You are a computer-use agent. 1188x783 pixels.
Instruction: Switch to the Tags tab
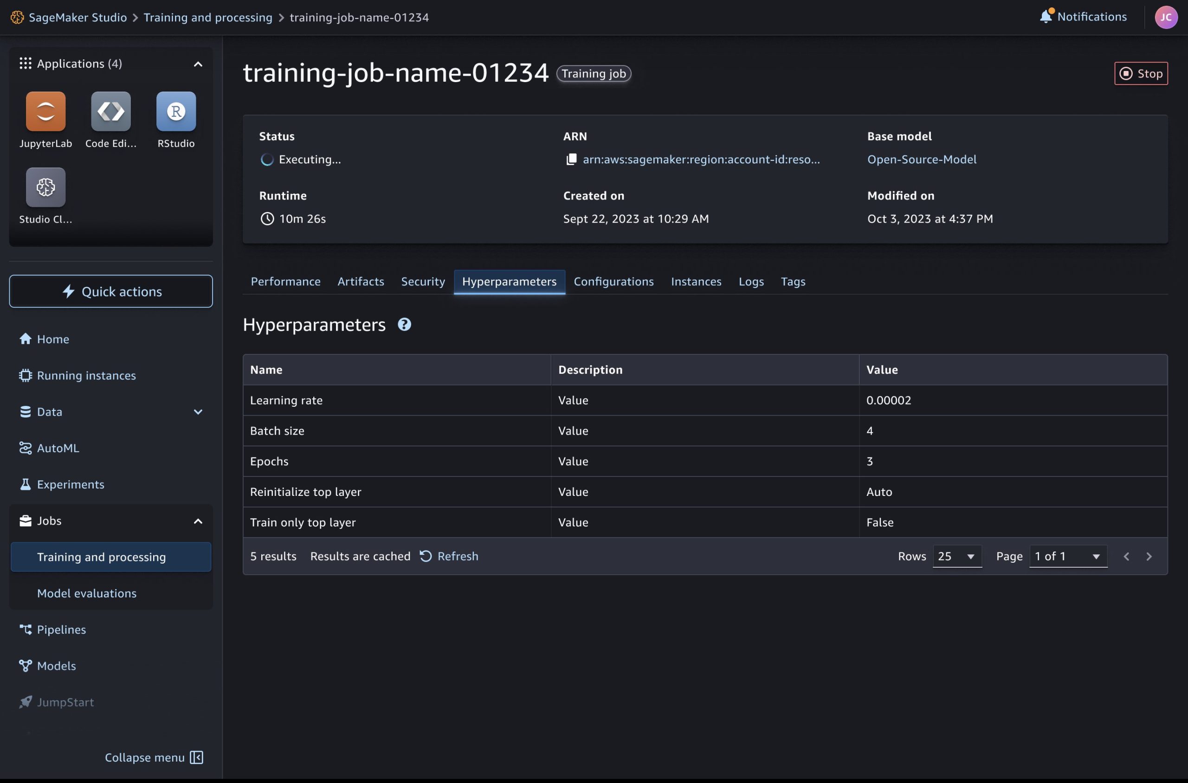(793, 282)
